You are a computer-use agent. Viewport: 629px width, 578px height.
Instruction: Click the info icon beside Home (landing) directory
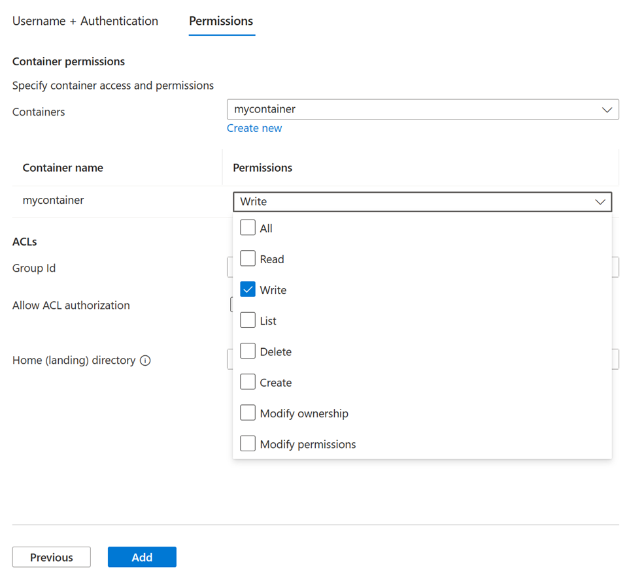[x=145, y=360]
